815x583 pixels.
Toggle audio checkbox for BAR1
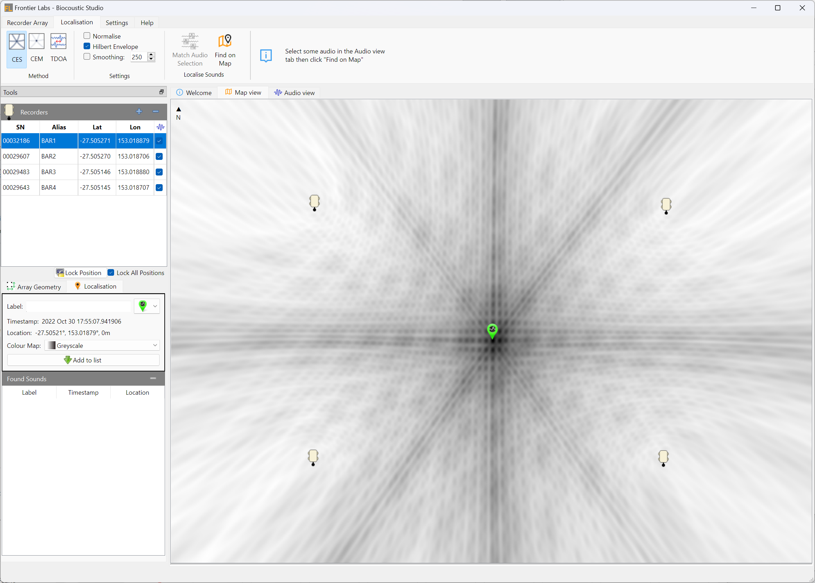(159, 141)
